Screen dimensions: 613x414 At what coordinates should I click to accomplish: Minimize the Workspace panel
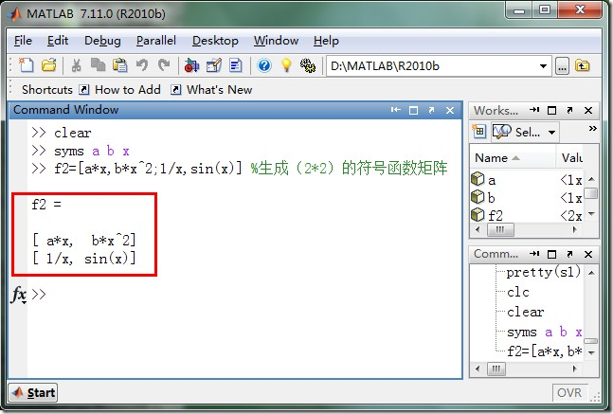pyautogui.click(x=534, y=110)
